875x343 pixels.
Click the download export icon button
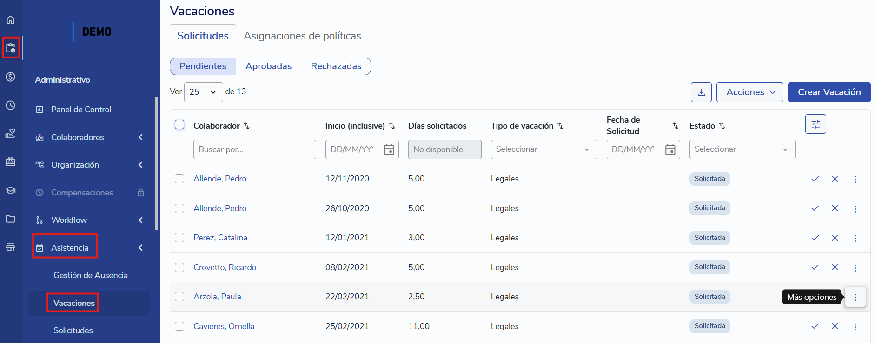pyautogui.click(x=701, y=92)
